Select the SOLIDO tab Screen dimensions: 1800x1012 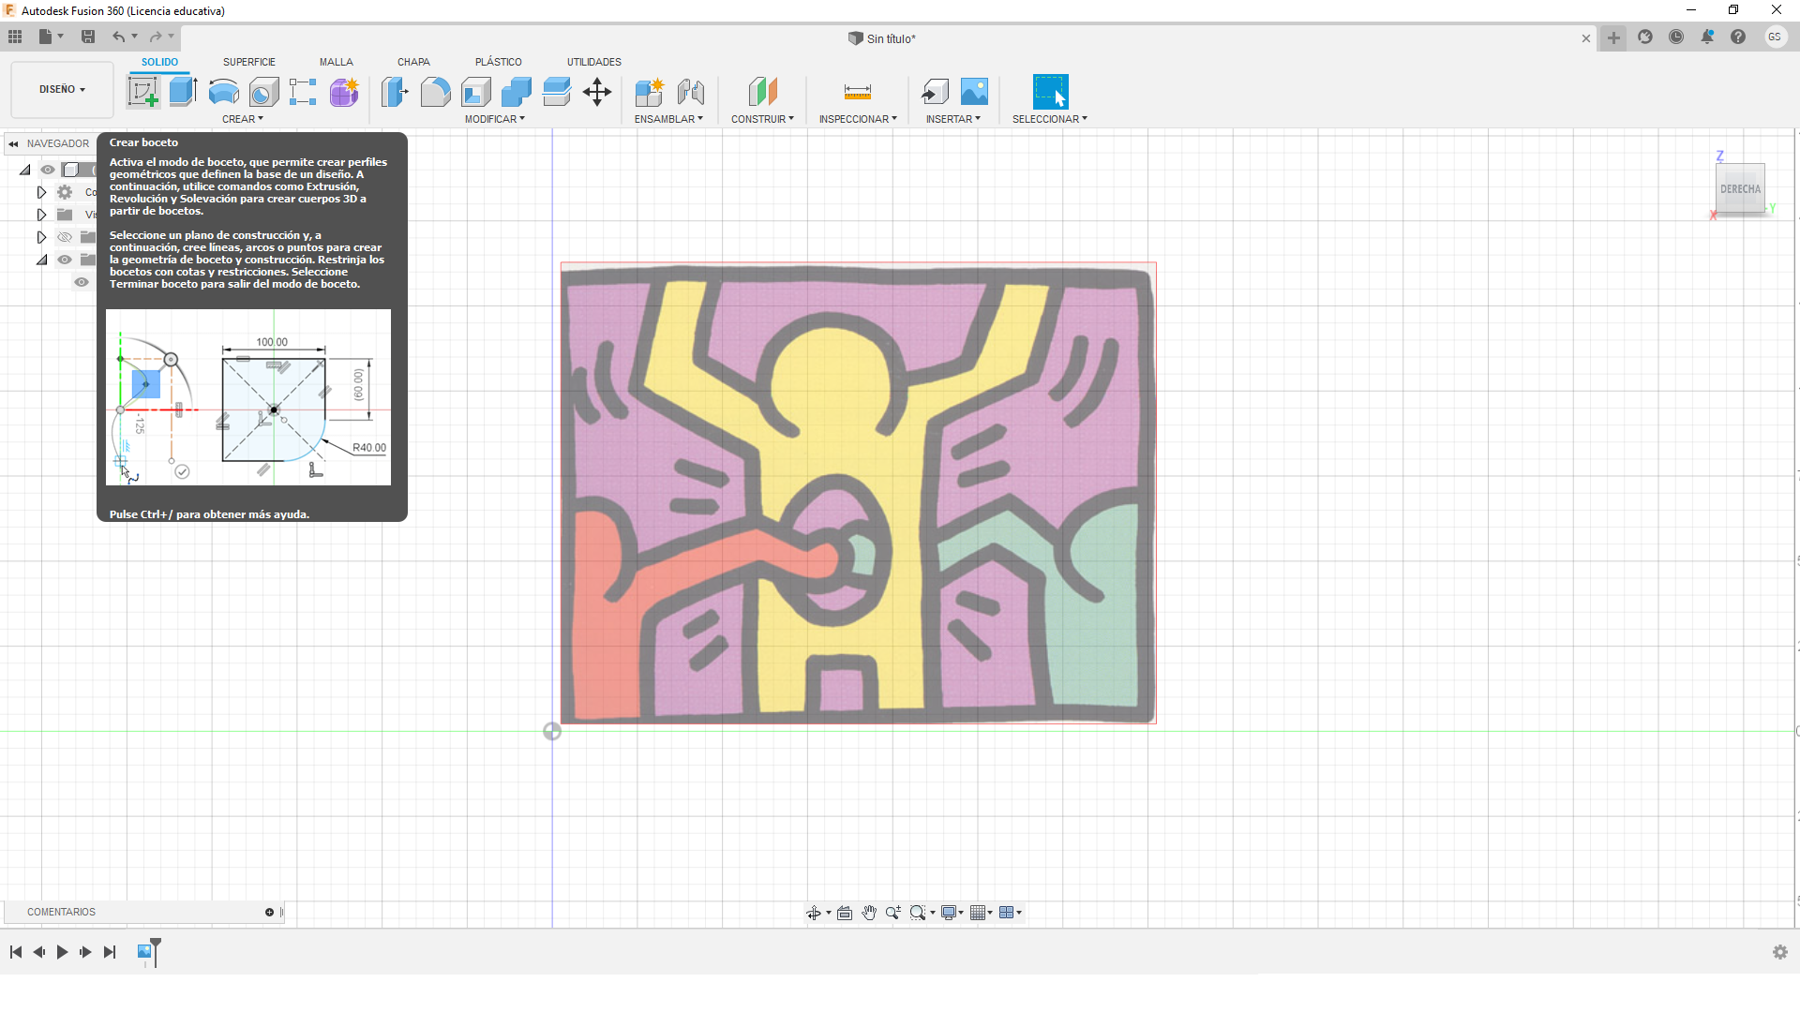pos(159,62)
